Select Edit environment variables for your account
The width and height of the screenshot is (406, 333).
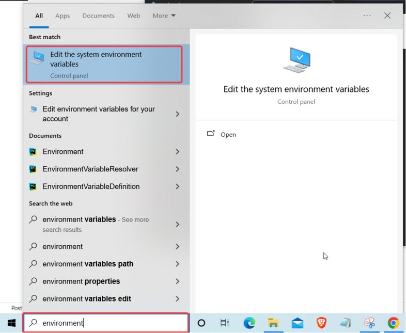[99, 114]
